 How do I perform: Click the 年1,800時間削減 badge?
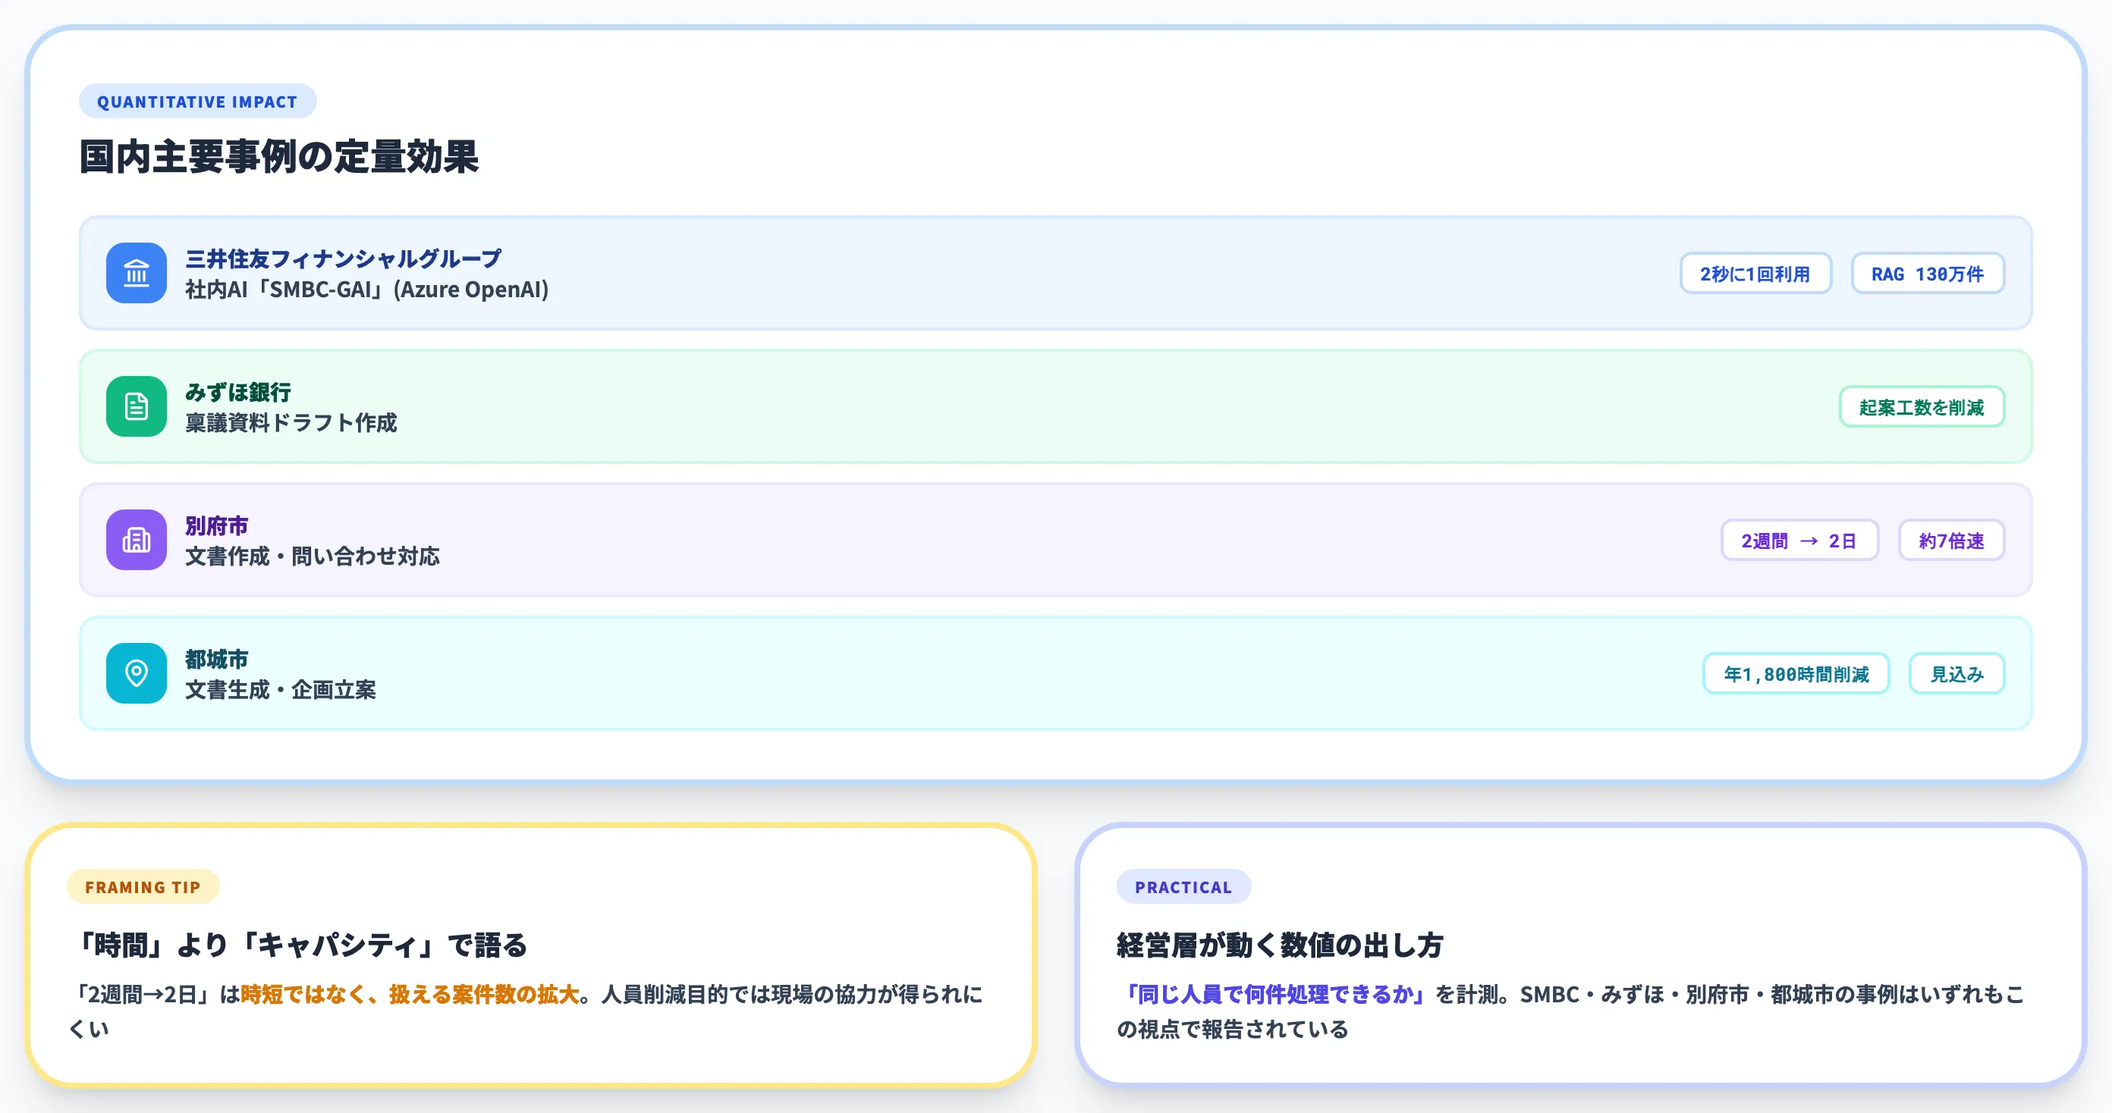(1796, 674)
